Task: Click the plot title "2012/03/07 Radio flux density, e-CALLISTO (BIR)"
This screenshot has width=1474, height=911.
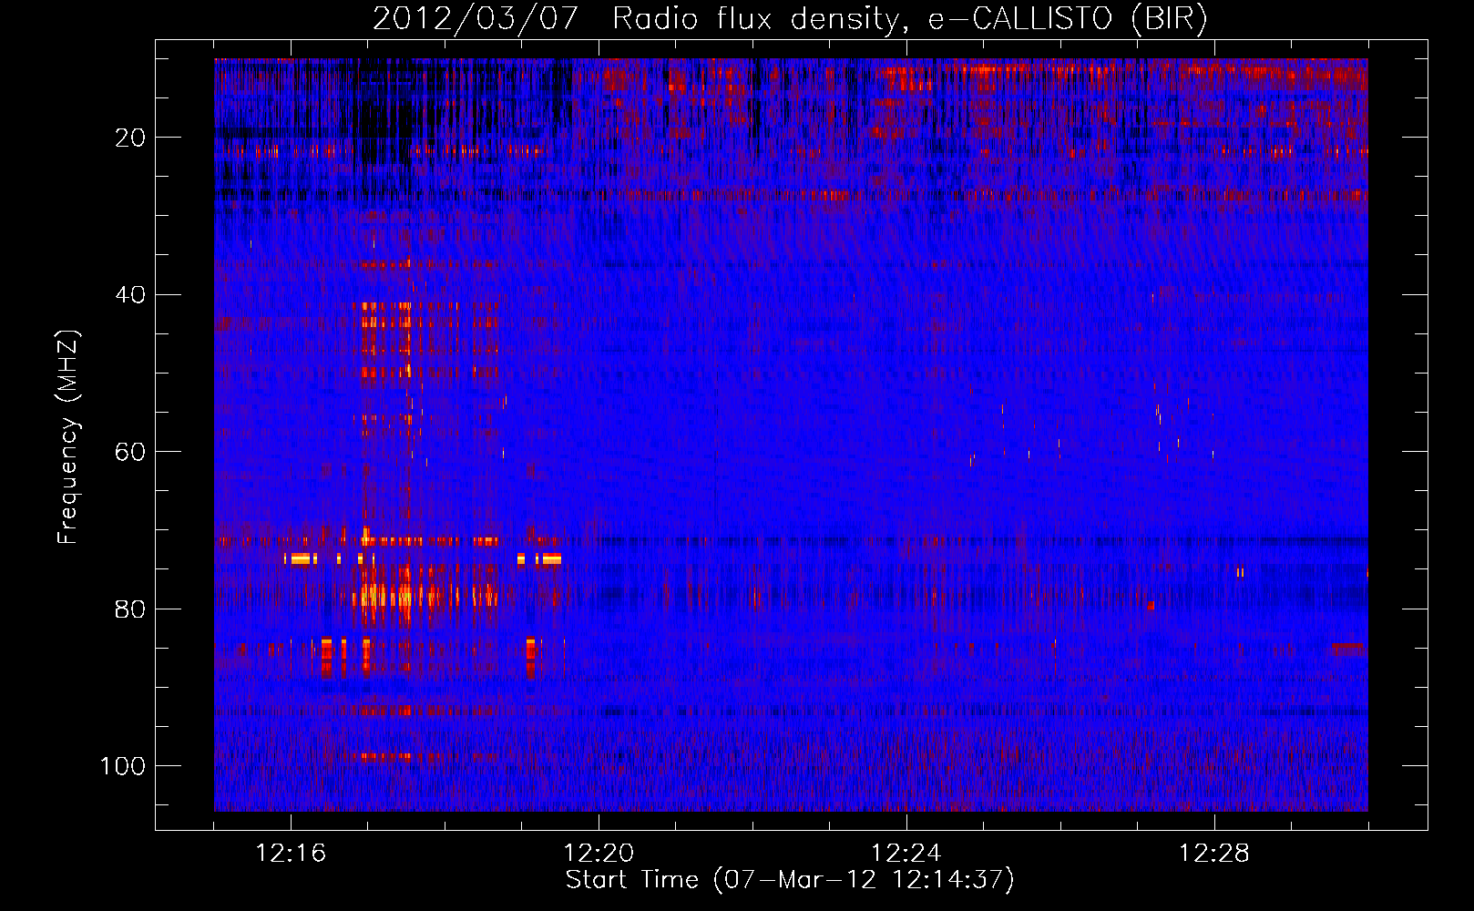Action: pyautogui.click(x=790, y=19)
